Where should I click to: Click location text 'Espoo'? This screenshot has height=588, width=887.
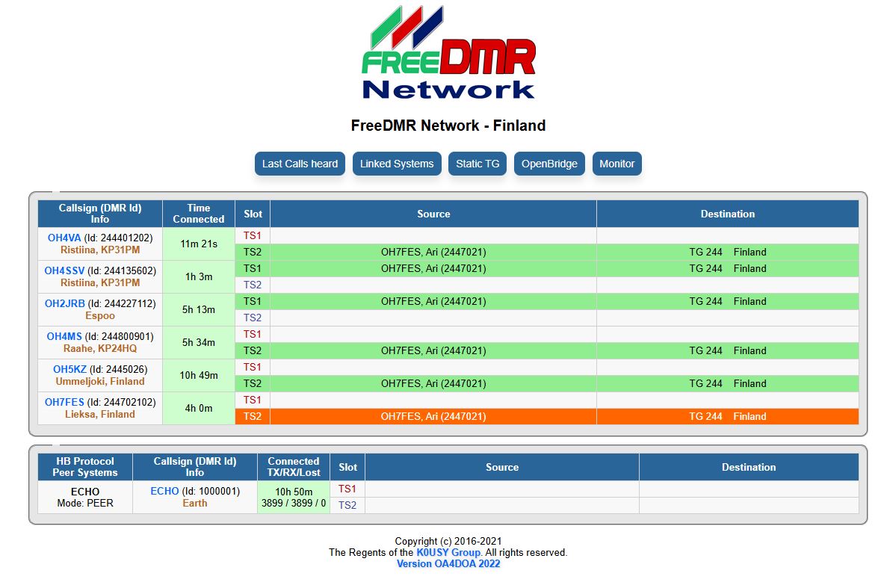click(100, 315)
